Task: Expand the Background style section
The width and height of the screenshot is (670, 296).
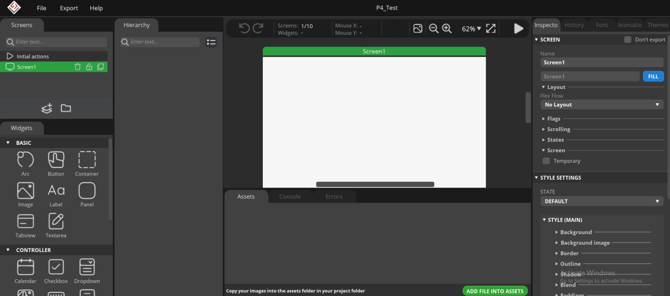Action: (x=576, y=232)
